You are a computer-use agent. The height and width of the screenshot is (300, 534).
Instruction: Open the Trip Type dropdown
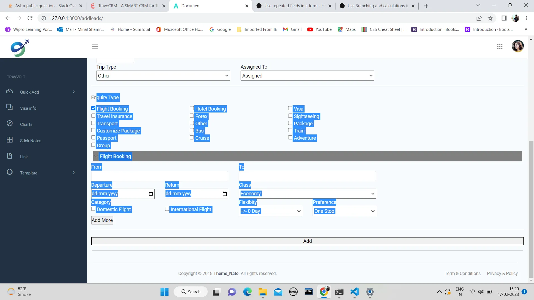coord(163,76)
